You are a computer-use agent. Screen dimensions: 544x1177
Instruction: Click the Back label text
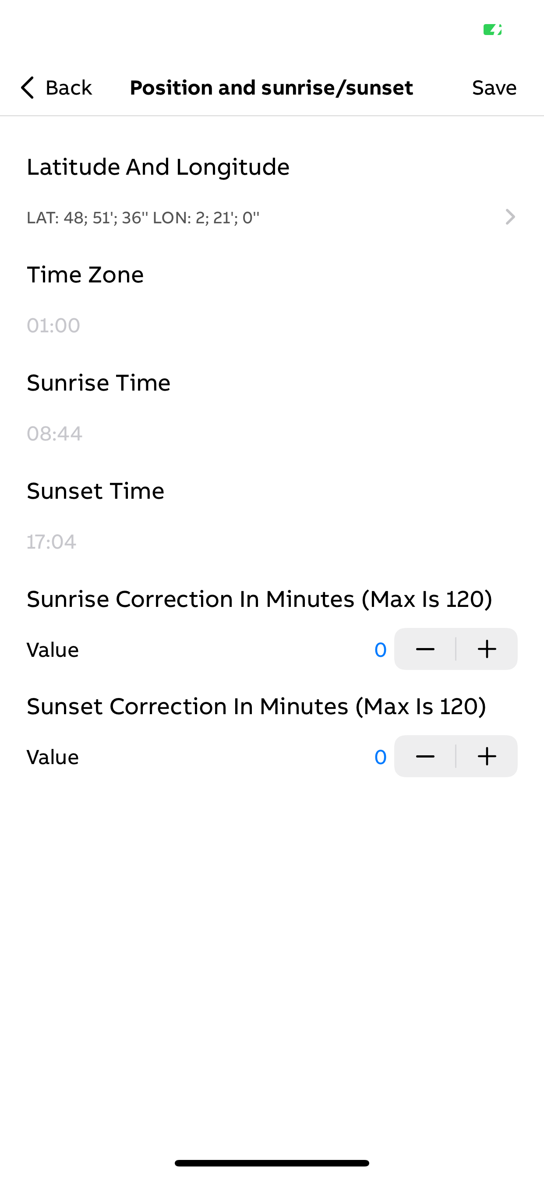pyautogui.click(x=69, y=87)
